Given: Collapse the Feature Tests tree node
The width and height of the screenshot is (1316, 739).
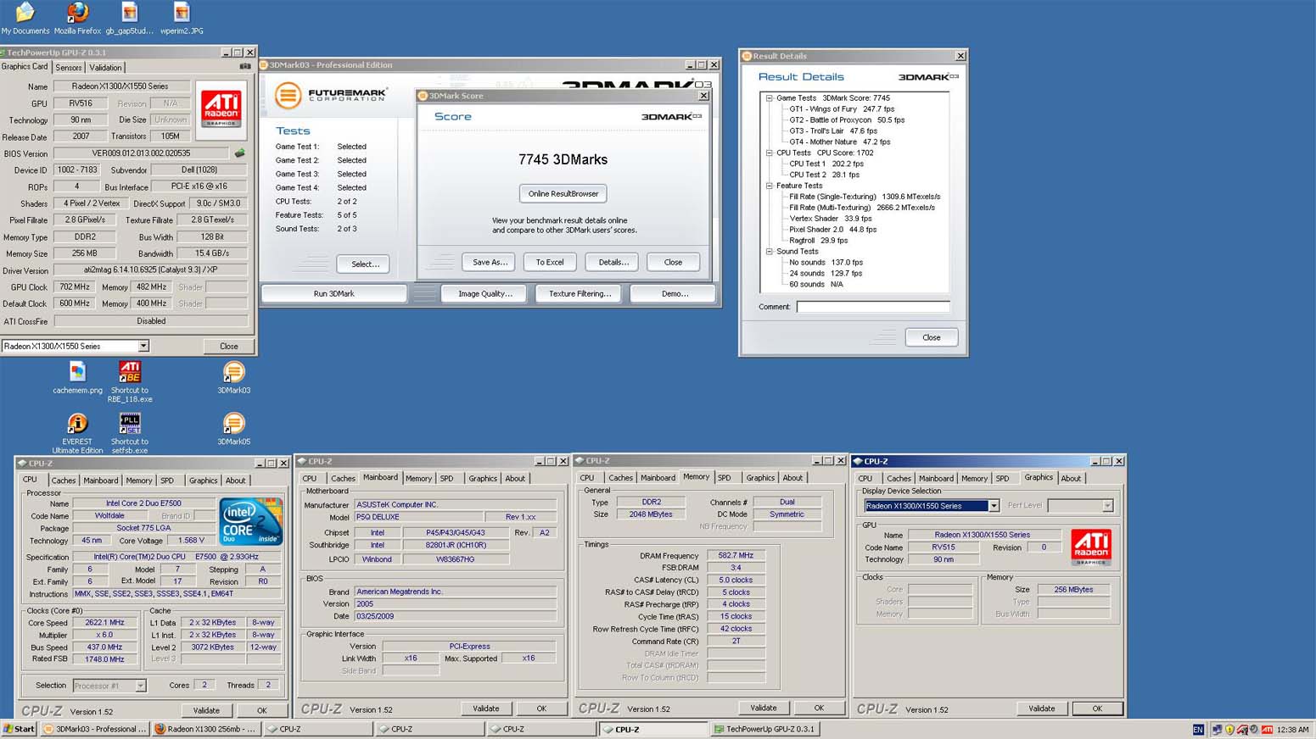Looking at the screenshot, I should tap(770, 186).
